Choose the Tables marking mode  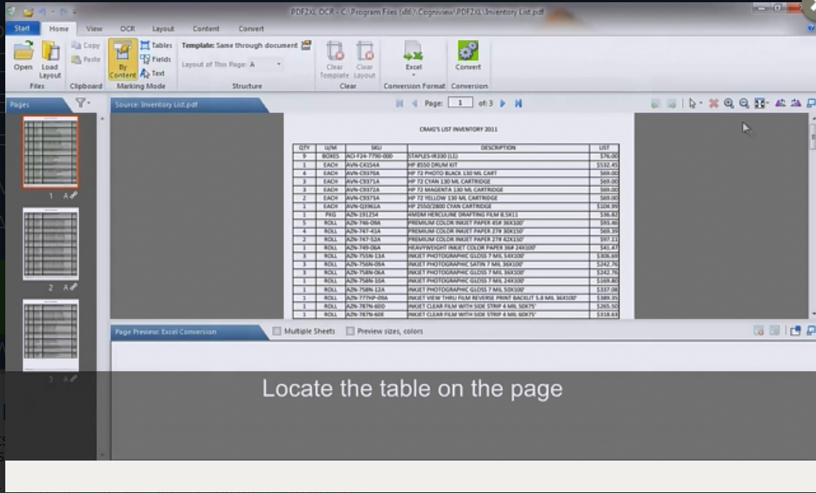tap(156, 45)
